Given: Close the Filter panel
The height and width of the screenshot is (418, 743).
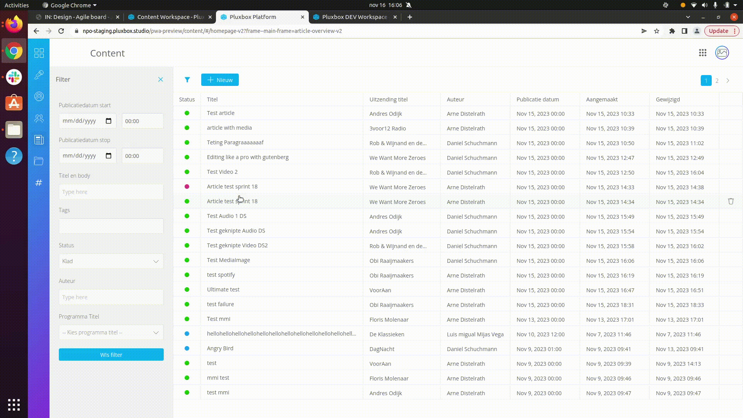Looking at the screenshot, I should pyautogui.click(x=161, y=79).
